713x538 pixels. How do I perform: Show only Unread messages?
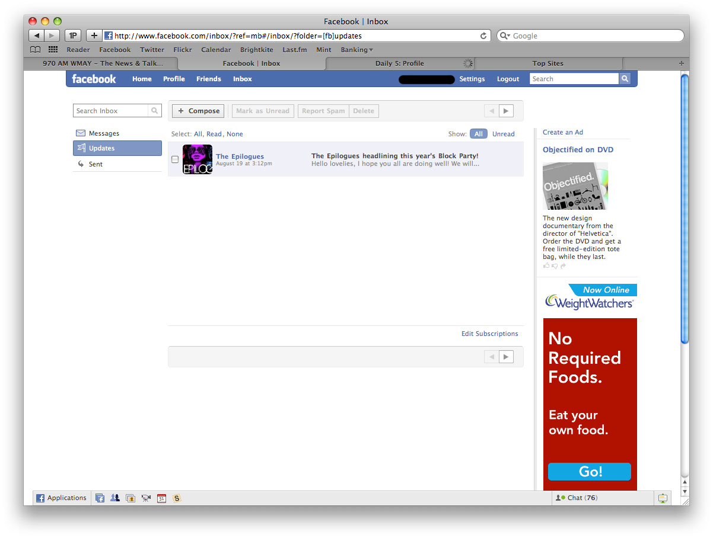coord(504,134)
